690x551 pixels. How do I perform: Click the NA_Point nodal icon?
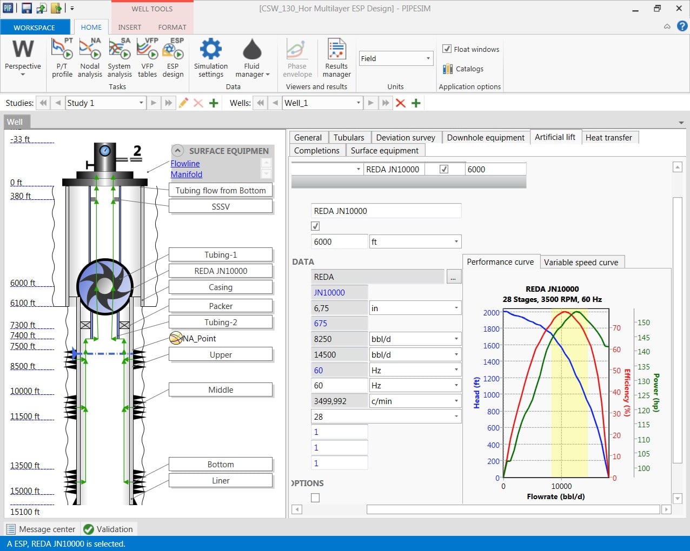(176, 338)
